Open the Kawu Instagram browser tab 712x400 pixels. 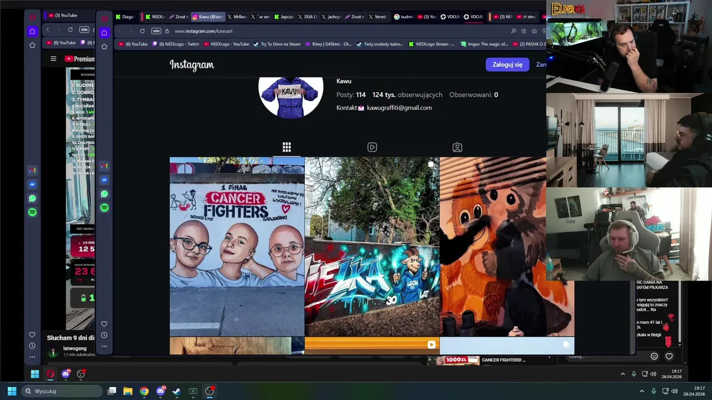pyautogui.click(x=207, y=17)
